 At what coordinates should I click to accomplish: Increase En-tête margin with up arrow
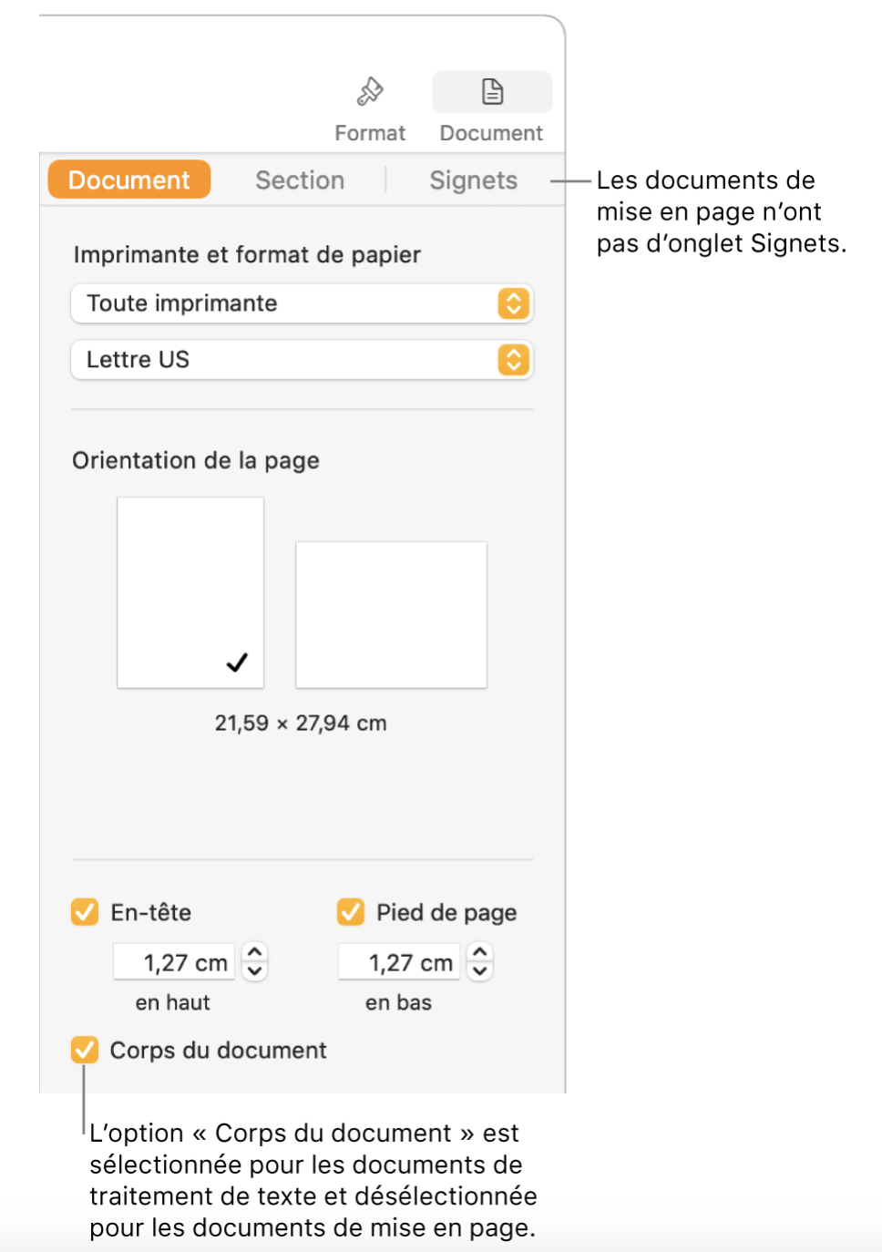pos(255,952)
